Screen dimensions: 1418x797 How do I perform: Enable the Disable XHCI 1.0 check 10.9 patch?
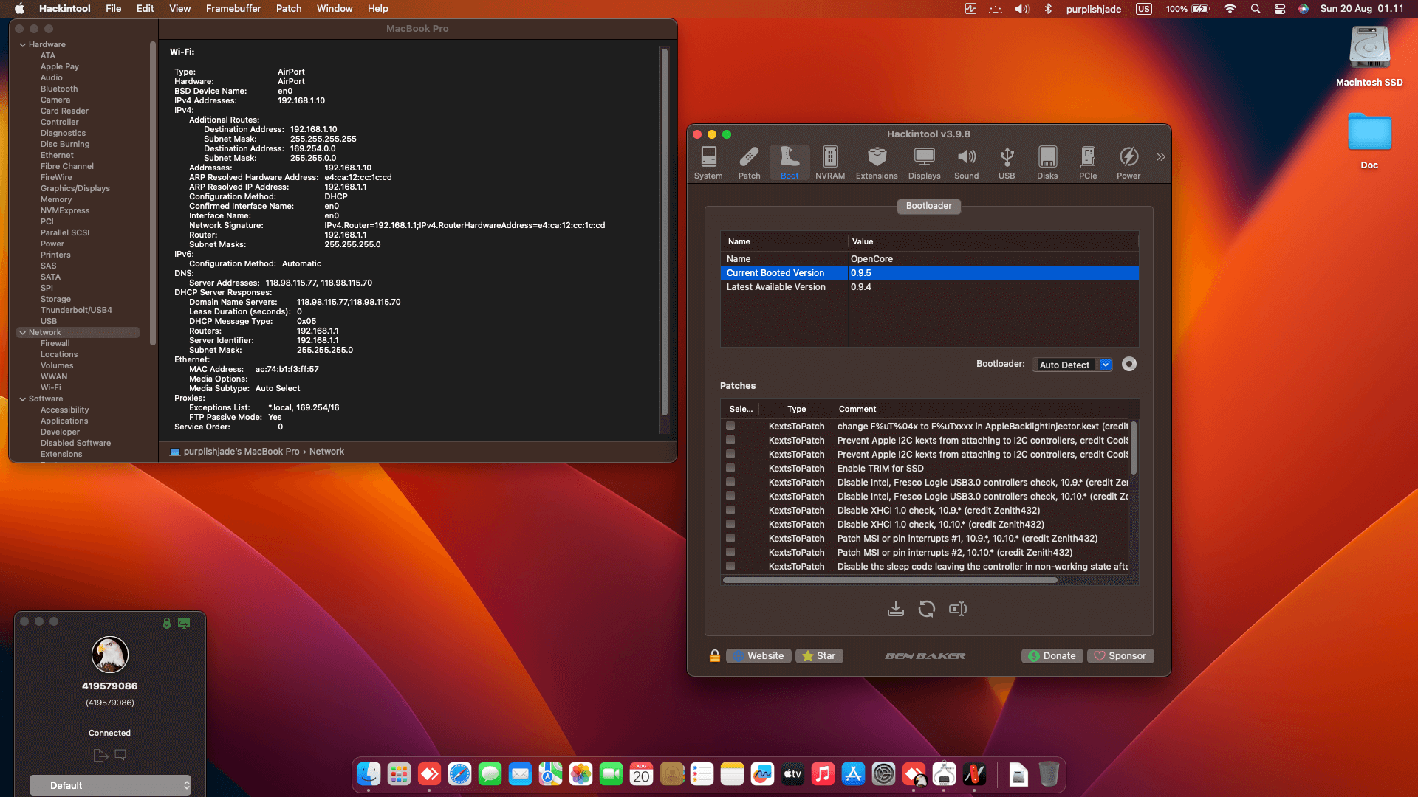(x=730, y=510)
